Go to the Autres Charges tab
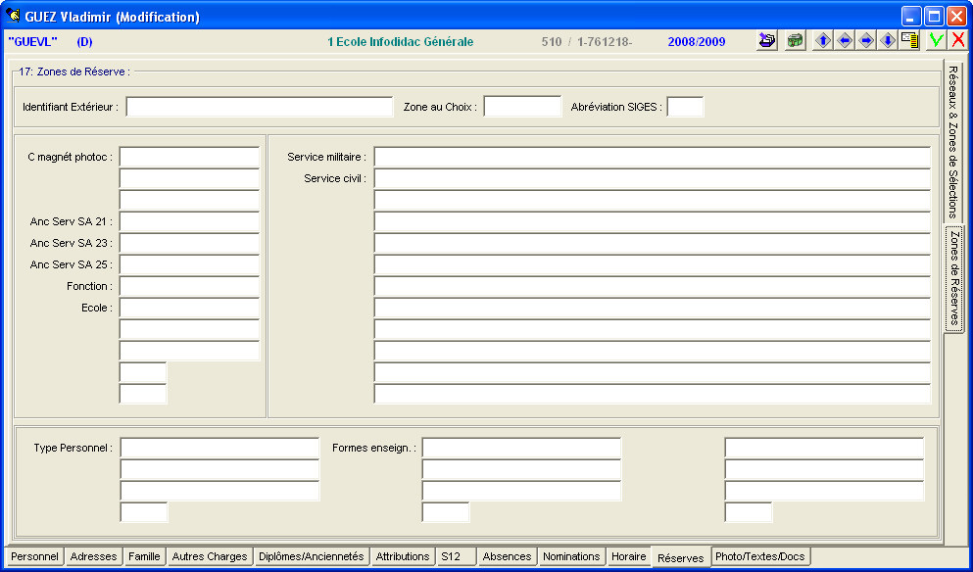This screenshot has width=973, height=572. [x=210, y=556]
